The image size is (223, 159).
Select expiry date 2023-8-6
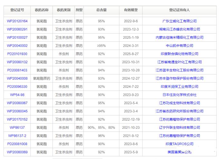(131, 144)
